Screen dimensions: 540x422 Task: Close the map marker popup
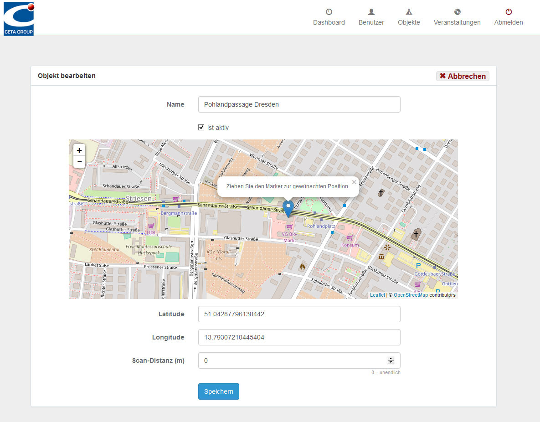[354, 182]
